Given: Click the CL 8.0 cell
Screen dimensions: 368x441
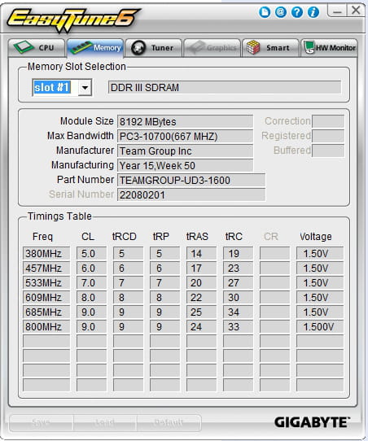Looking at the screenshot, I should pos(91,297).
